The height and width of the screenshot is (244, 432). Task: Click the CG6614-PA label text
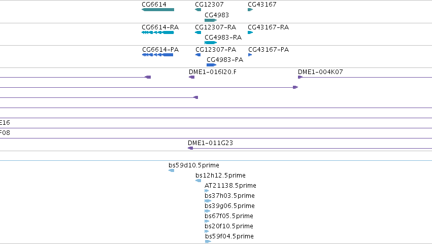pos(160,50)
